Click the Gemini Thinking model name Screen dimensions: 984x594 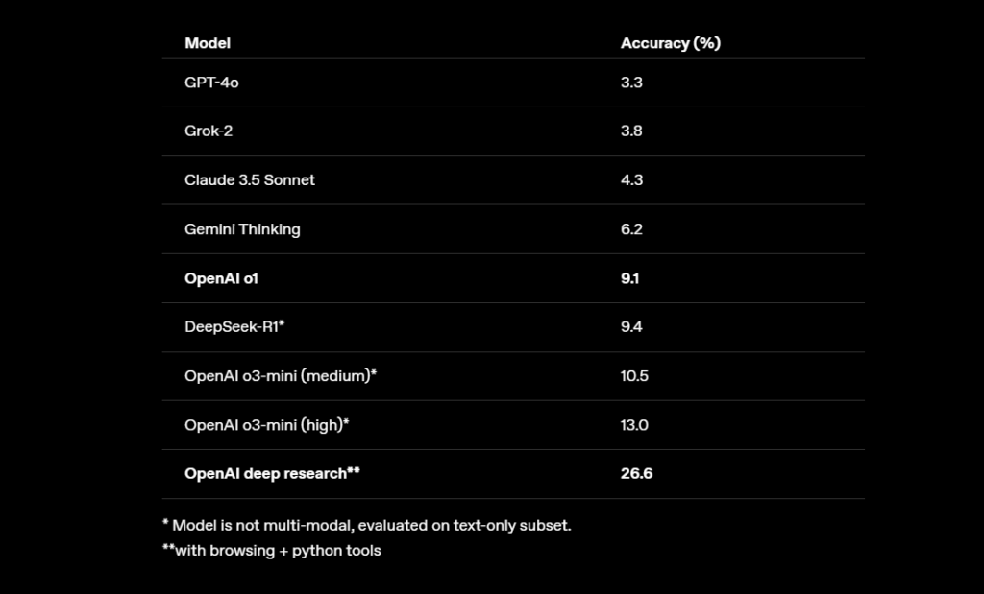(242, 229)
